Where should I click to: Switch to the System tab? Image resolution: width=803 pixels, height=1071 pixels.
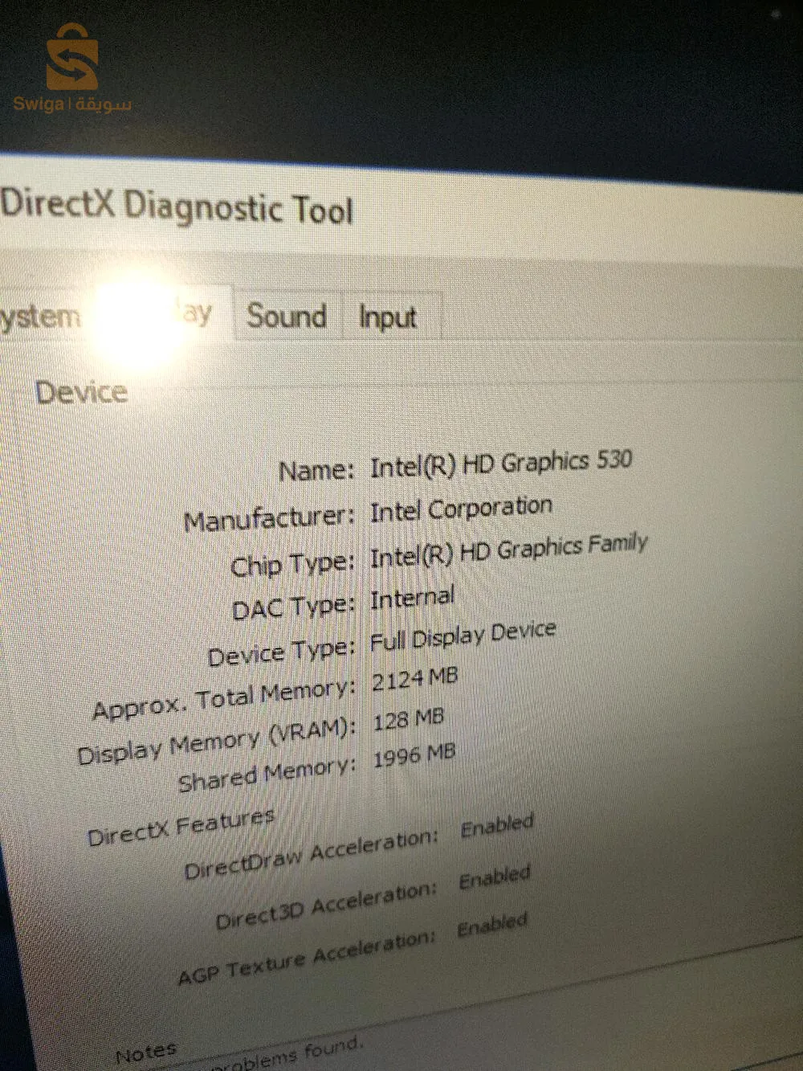(x=40, y=316)
